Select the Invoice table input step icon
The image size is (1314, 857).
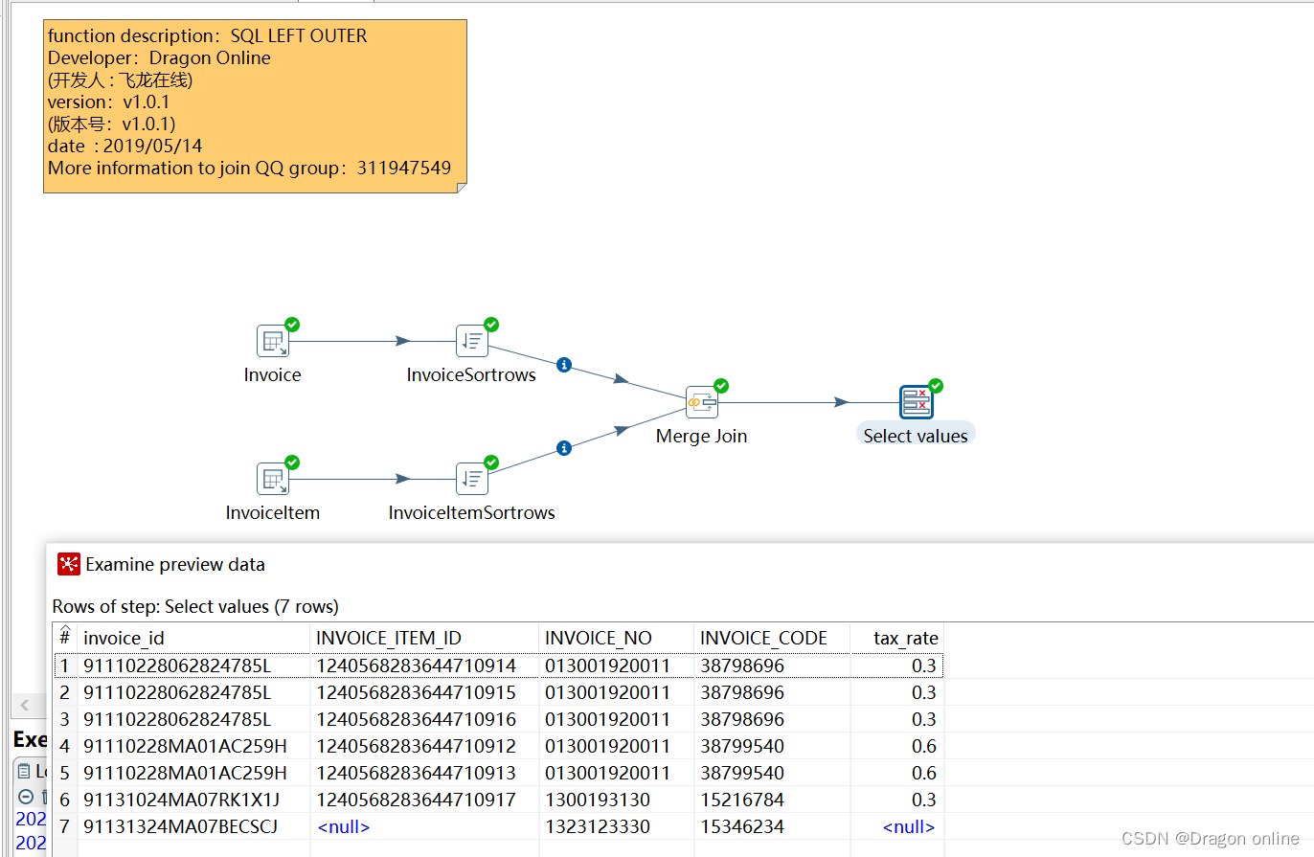[x=272, y=341]
